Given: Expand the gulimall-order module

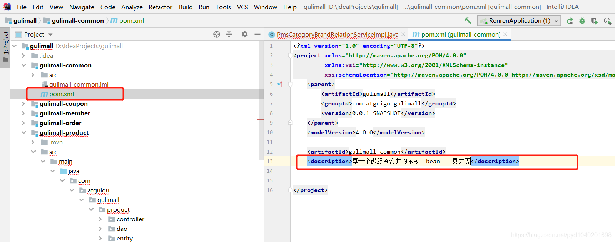Looking at the screenshot, I should coord(23,123).
